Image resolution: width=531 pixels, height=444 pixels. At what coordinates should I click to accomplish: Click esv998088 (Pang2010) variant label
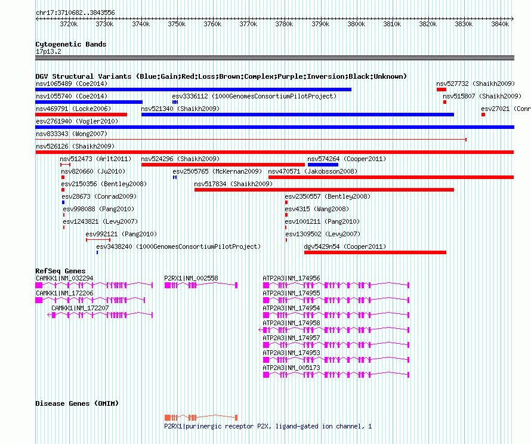tap(98, 209)
